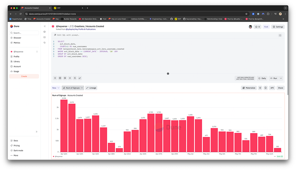Toggle the @heyverse legend series in chart
The image size is (296, 170).
pos(58,156)
